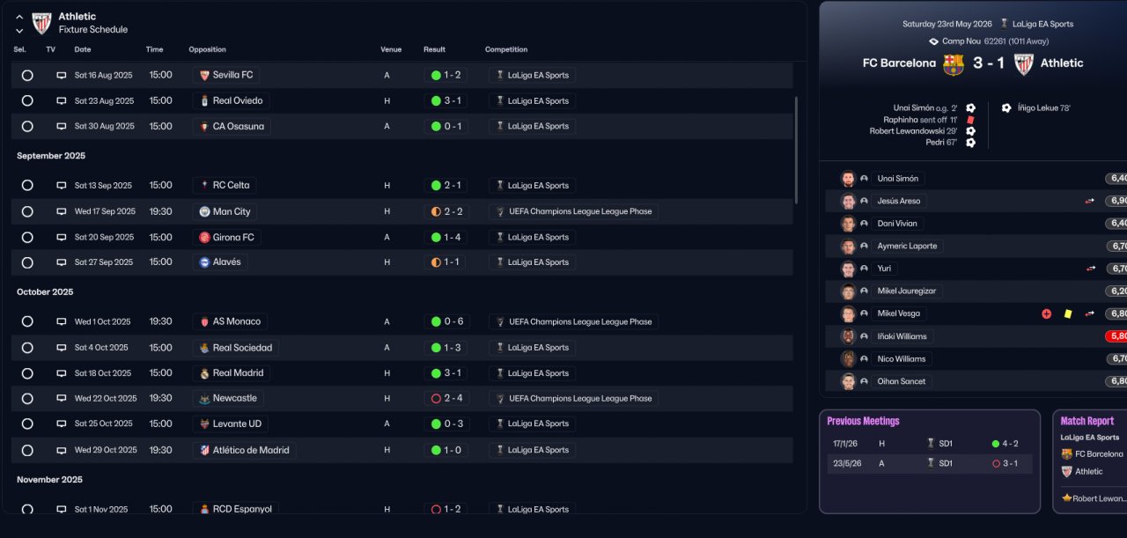
Task: Sort fixtures by the Result column header
Action: tap(434, 50)
